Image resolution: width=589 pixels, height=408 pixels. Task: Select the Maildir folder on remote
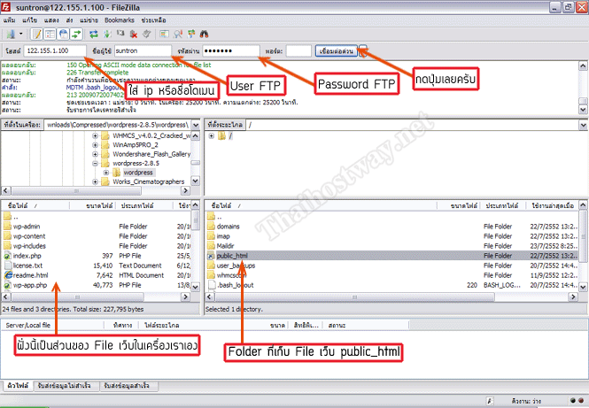[x=225, y=246]
